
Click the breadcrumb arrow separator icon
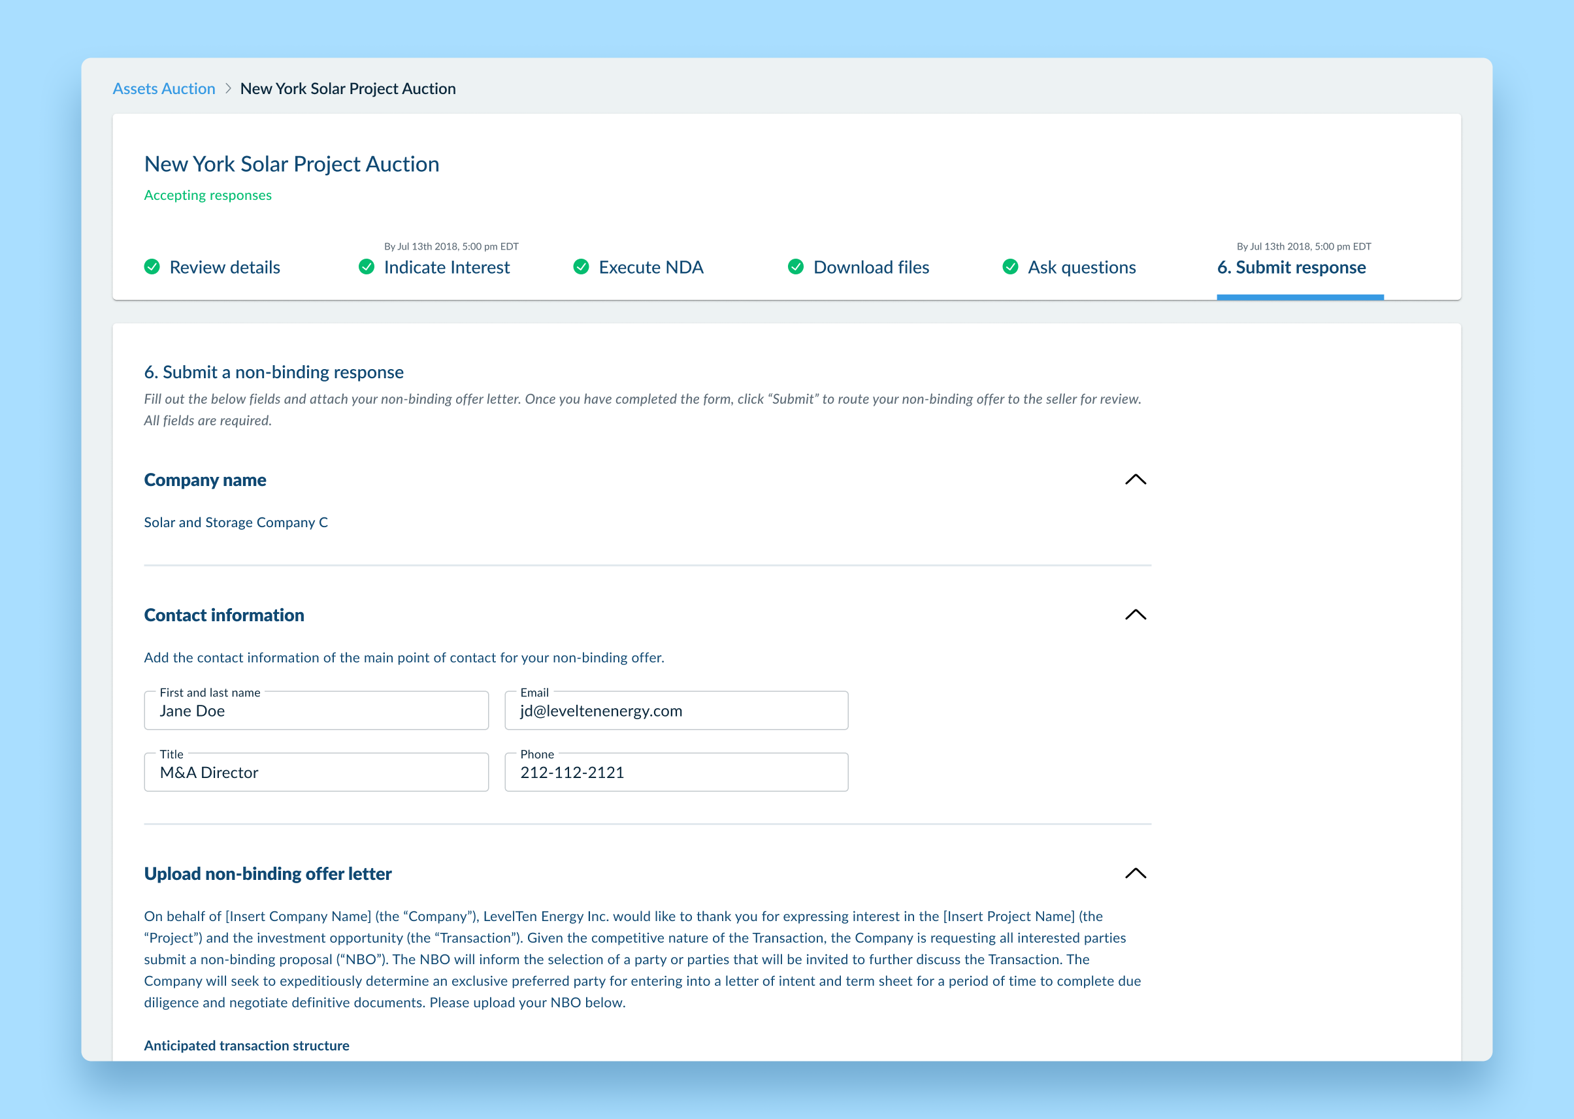tap(228, 89)
